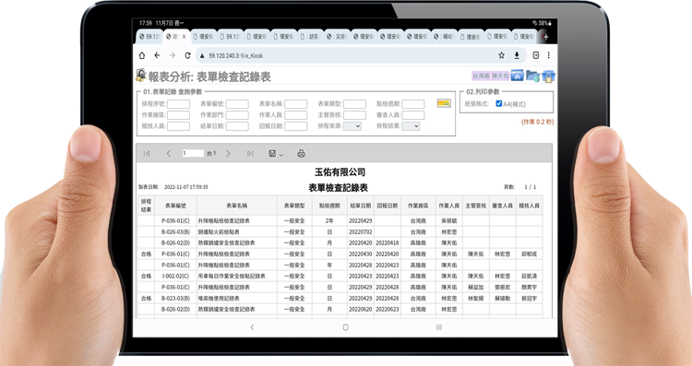Print the report with the printer icon

pos(301,153)
